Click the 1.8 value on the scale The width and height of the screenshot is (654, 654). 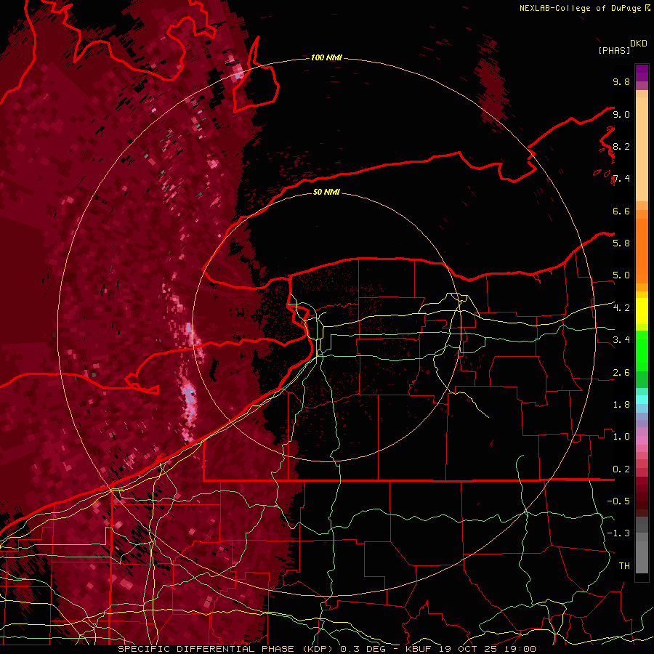point(621,405)
